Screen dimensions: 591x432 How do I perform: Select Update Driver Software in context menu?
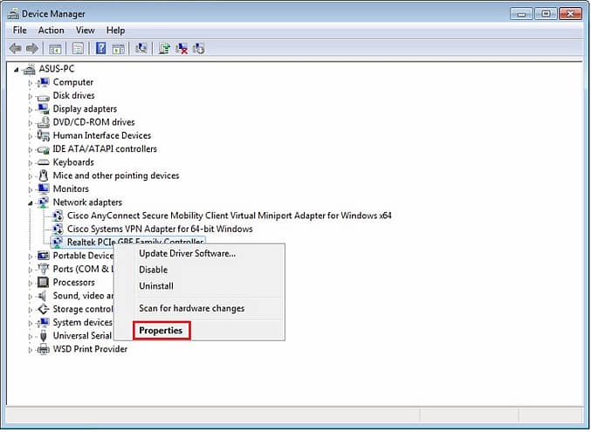coord(187,253)
